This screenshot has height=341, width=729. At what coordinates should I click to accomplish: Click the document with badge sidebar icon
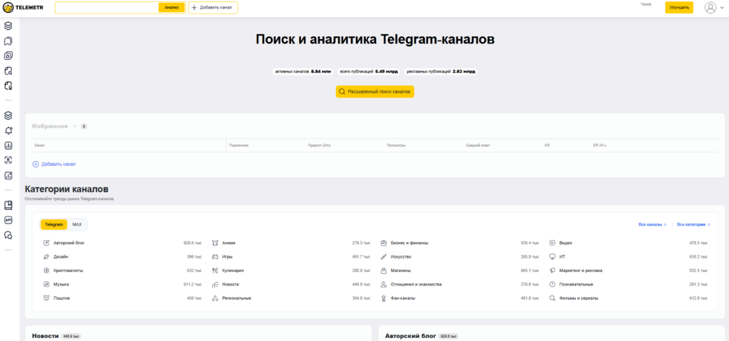pyautogui.click(x=8, y=85)
